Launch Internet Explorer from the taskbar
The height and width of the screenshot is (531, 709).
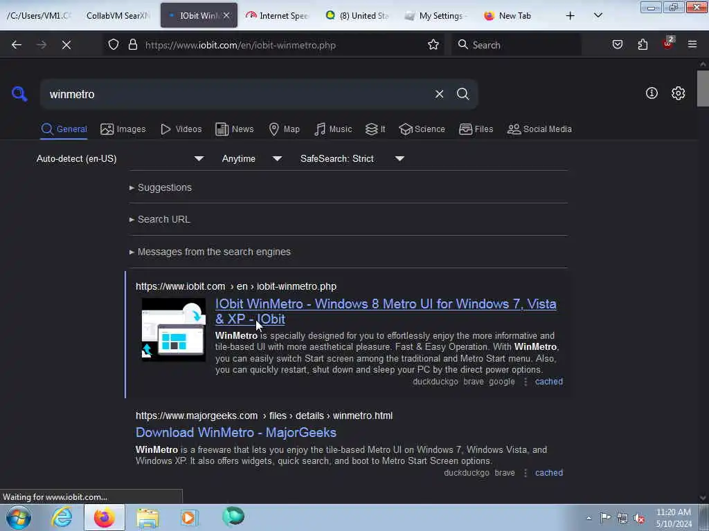pos(62,517)
